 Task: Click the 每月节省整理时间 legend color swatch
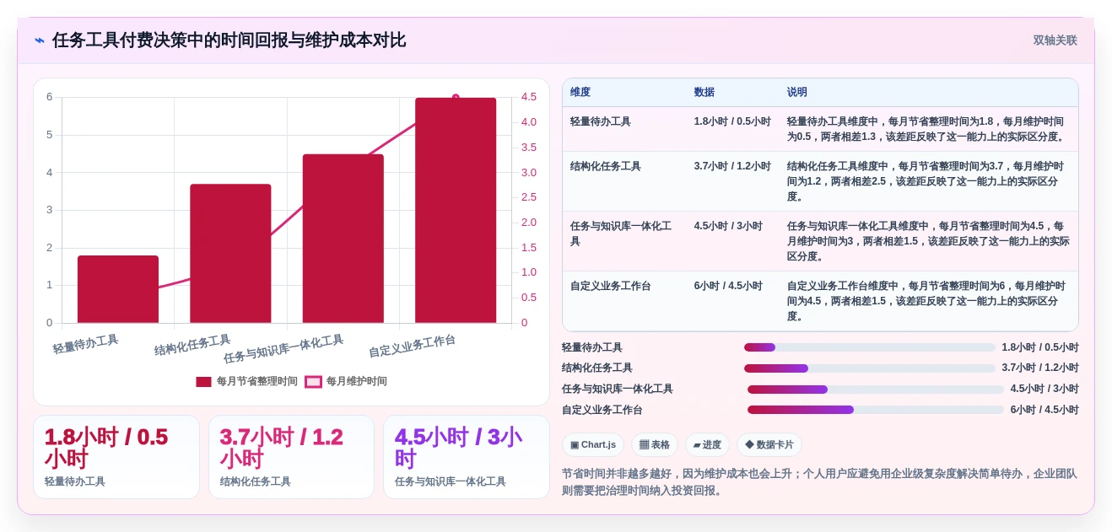pyautogui.click(x=203, y=382)
